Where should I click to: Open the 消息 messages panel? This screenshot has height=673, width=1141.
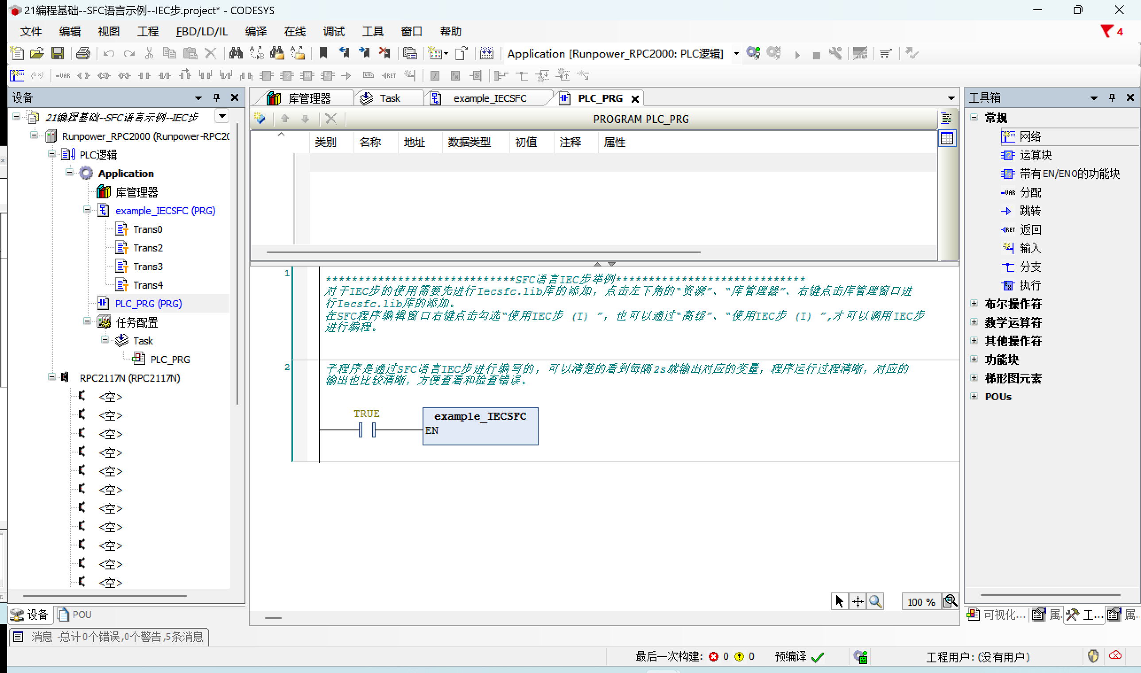click(x=109, y=637)
